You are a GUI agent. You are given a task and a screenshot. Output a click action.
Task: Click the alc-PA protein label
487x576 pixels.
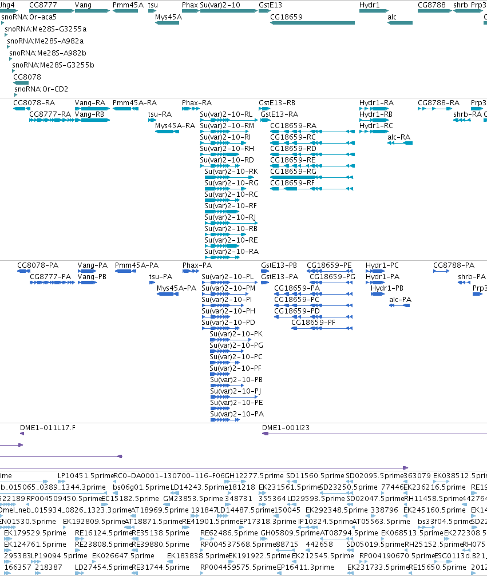click(x=400, y=299)
